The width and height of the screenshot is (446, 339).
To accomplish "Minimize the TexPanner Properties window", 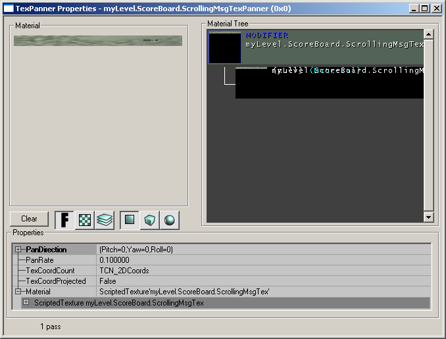I will click(414, 9).
